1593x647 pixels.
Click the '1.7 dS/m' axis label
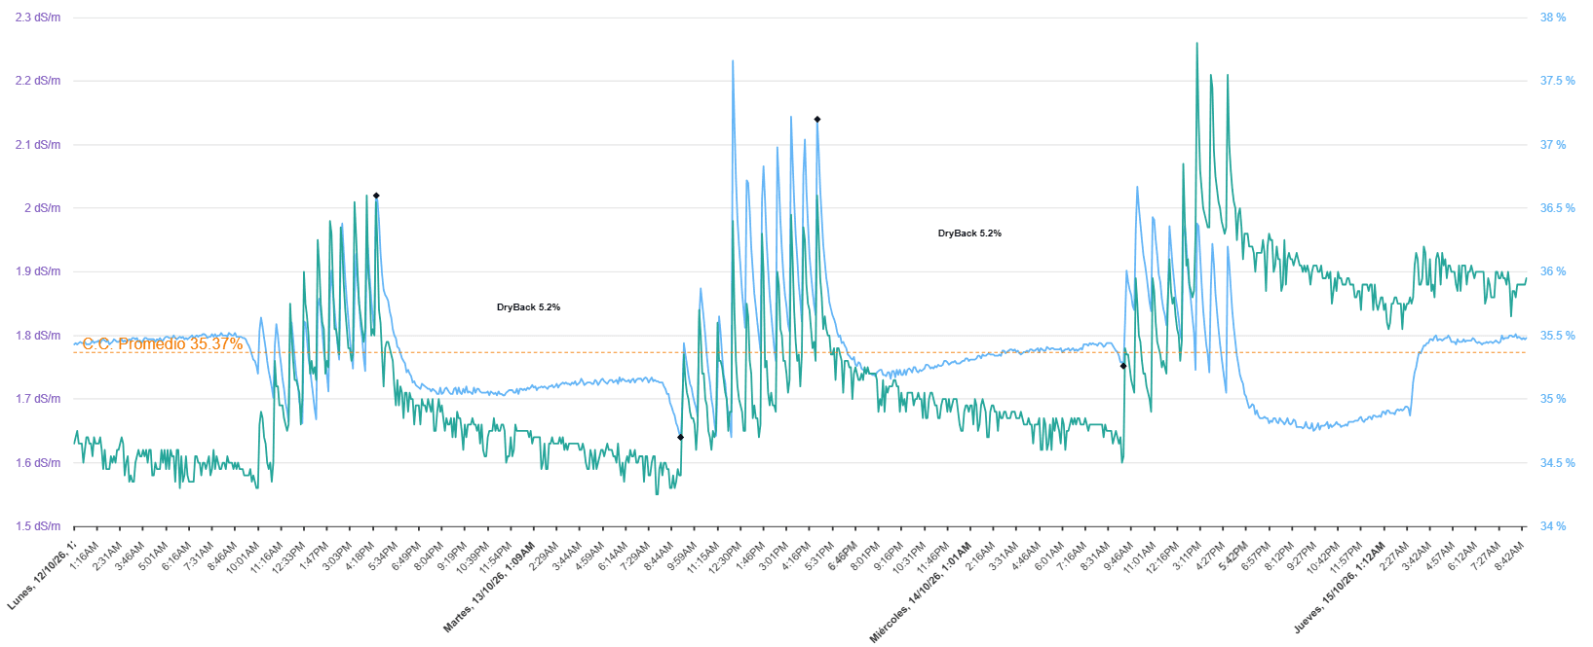38,399
